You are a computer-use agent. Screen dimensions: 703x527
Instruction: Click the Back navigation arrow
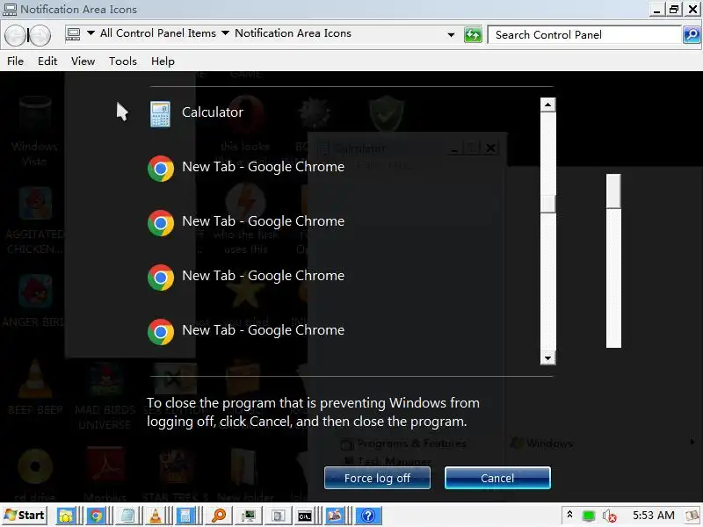[x=15, y=35]
